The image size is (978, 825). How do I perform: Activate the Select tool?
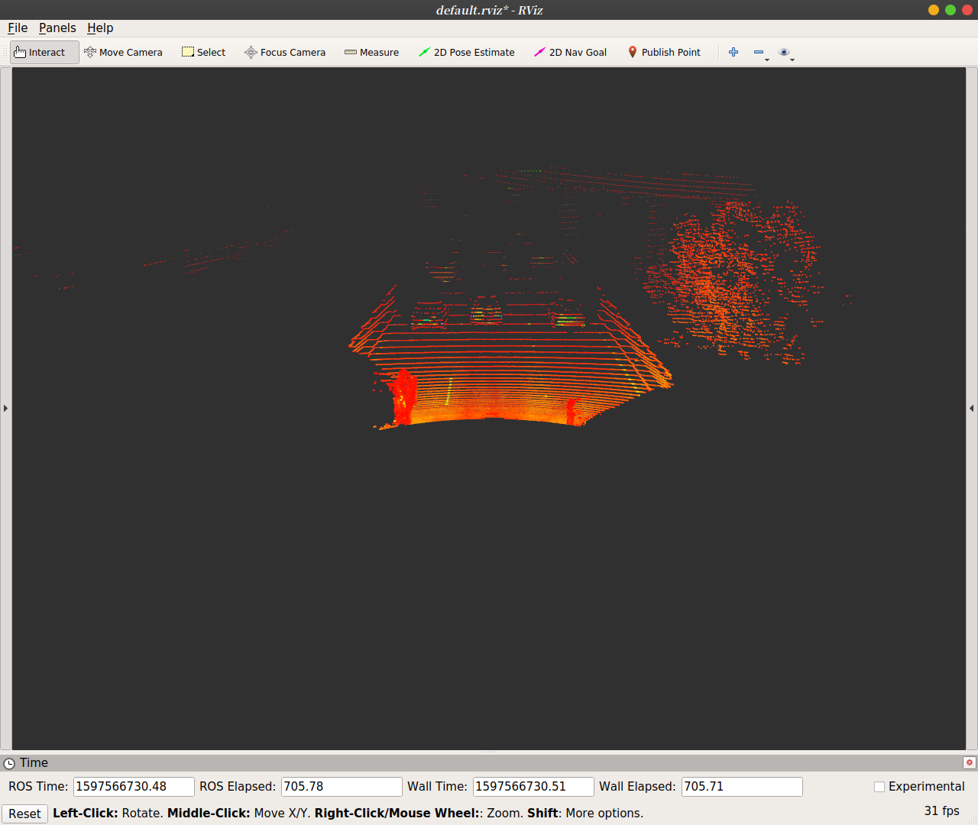tap(204, 52)
